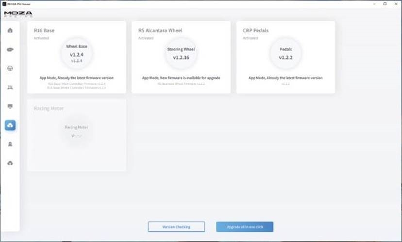402x242 pixels.
Task: Click the Steering Wheel v1.2.16 circle
Action: 181,54
